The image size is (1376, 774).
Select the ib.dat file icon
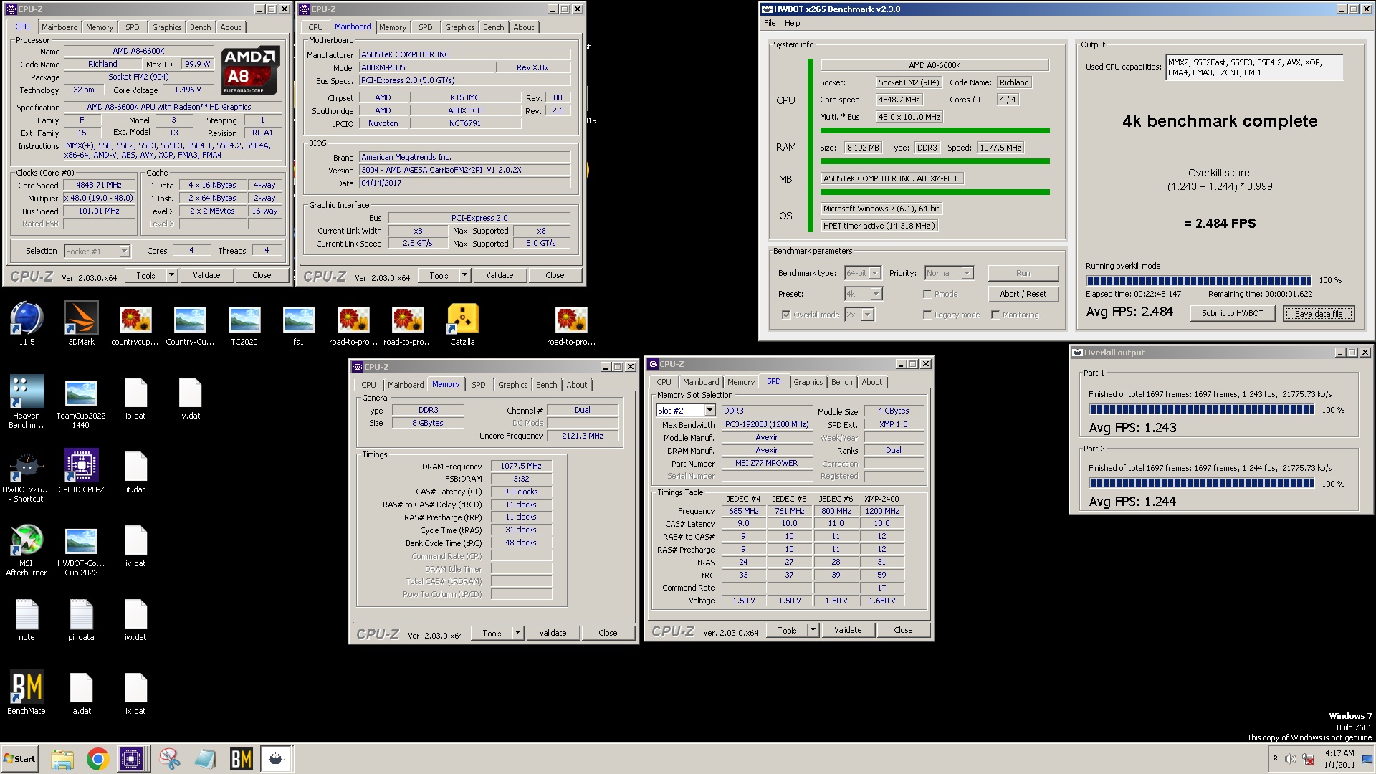pos(135,398)
